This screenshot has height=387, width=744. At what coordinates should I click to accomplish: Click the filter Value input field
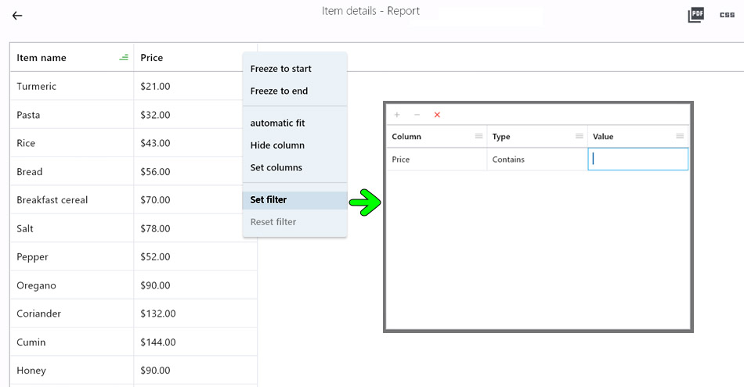(x=637, y=159)
